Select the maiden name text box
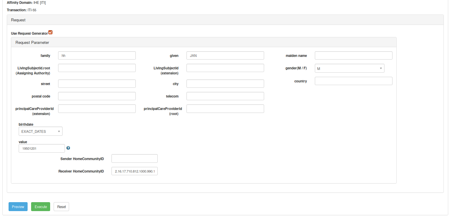Image resolution: width=450 pixels, height=217 pixels. click(353, 55)
